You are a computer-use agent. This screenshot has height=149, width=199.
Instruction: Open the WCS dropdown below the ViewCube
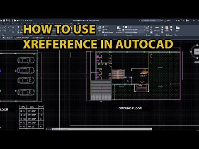click(197, 62)
